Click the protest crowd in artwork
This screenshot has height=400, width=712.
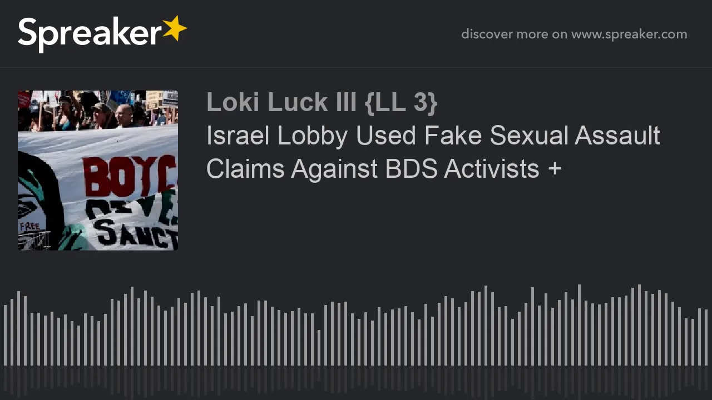coord(98,109)
